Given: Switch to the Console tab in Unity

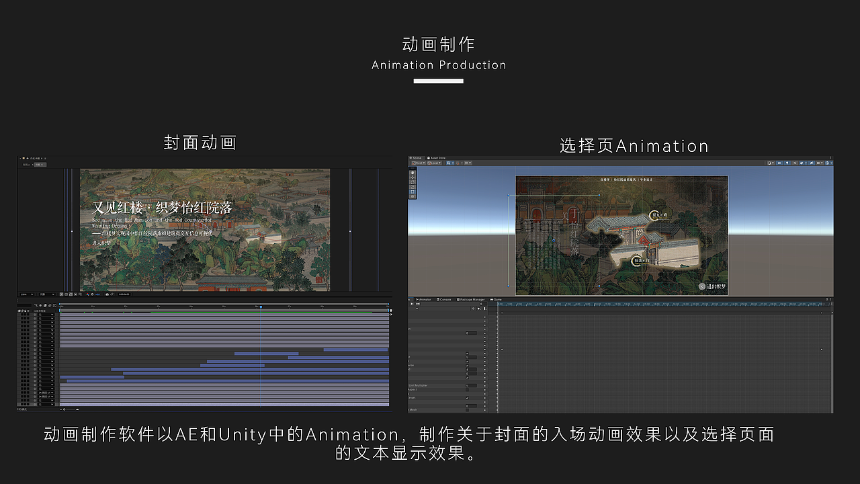Looking at the screenshot, I should coord(445,300).
